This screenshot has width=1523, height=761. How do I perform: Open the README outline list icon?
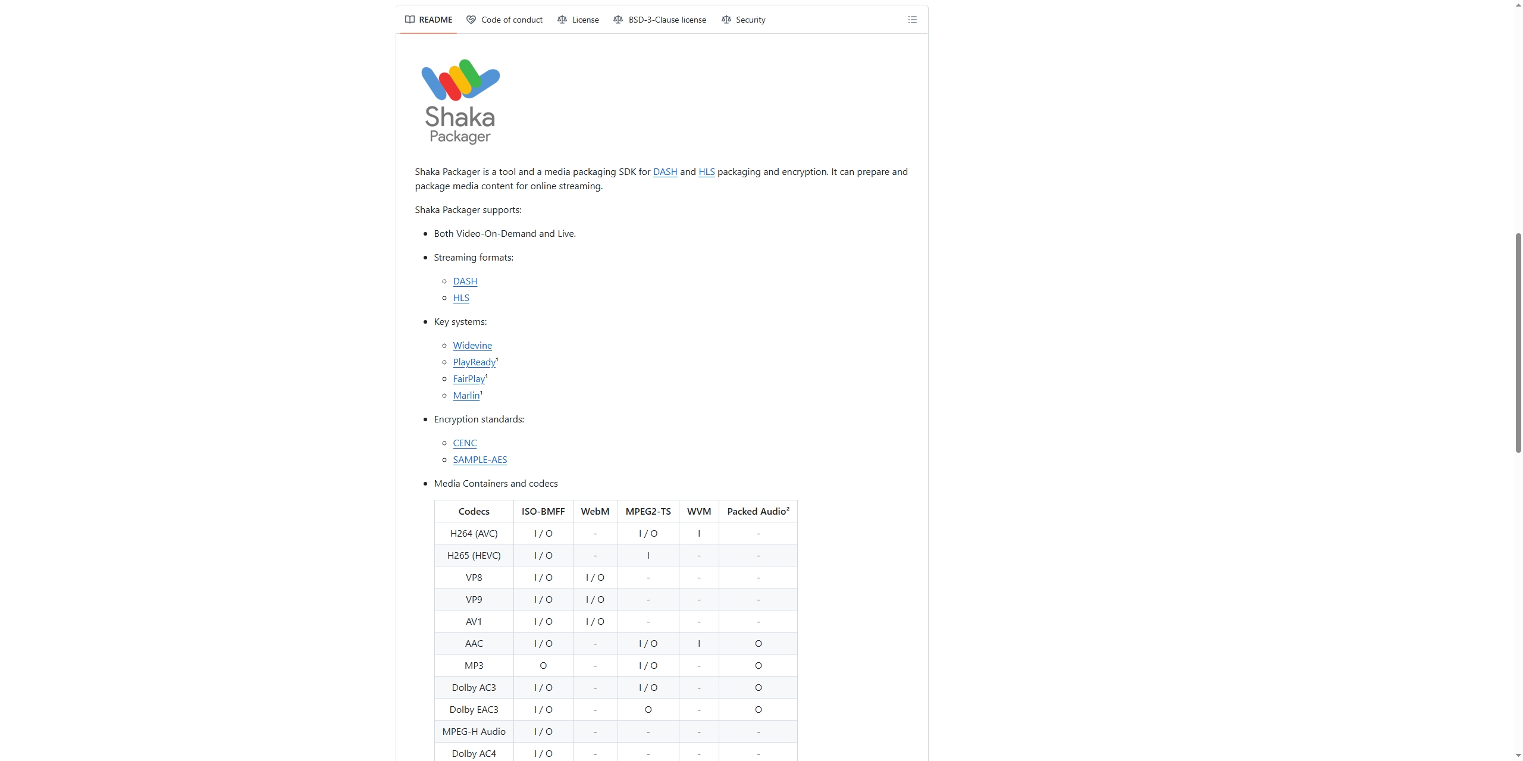click(912, 20)
